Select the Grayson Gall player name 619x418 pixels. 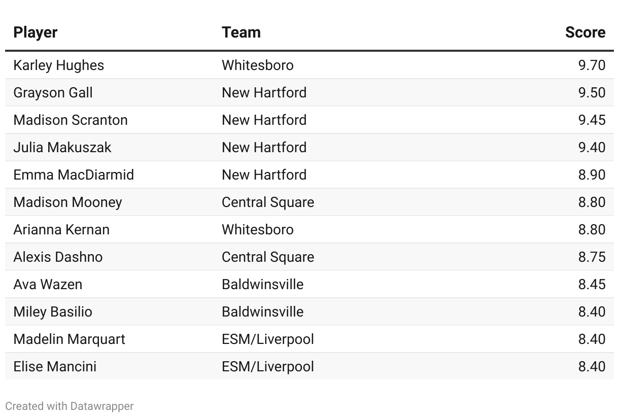(x=53, y=93)
